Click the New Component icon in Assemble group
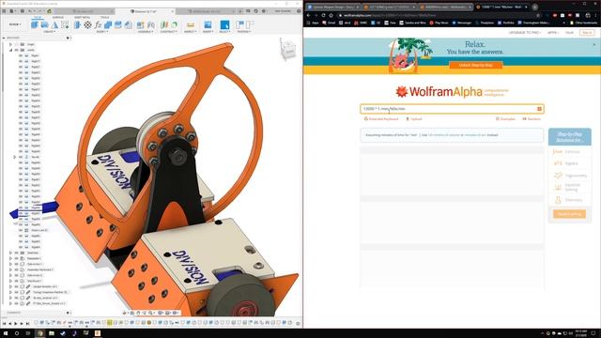Image resolution: width=601 pixels, height=338 pixels. (x=141, y=25)
